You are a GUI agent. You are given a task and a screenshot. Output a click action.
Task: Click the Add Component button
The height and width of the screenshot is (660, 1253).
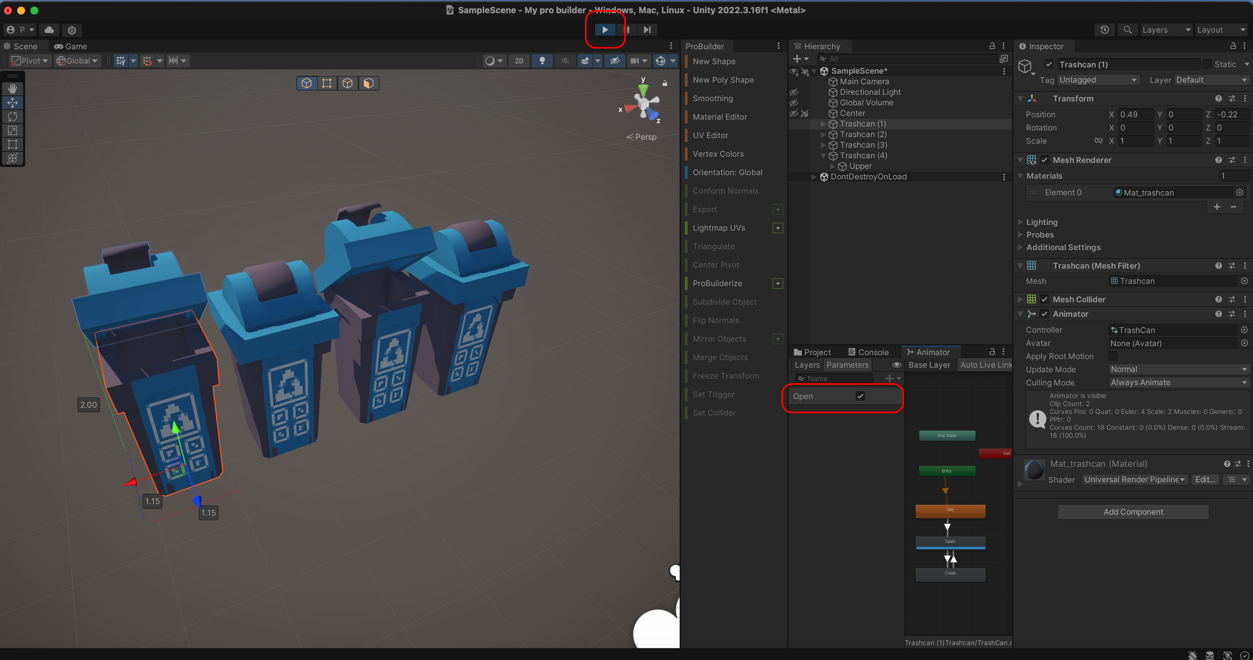pos(1133,512)
